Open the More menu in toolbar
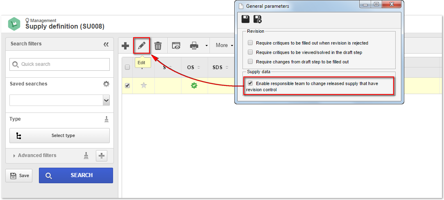Image resolution: width=444 pixels, height=200 pixels. click(x=224, y=45)
